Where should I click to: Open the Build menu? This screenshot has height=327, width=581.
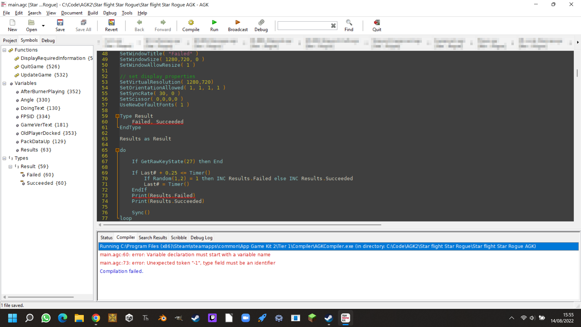93,13
